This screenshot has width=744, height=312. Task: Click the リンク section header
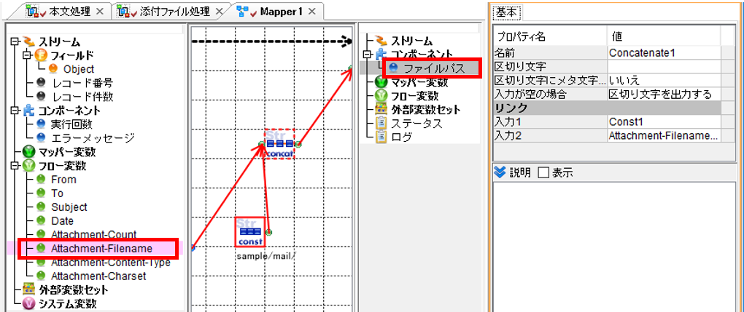pyautogui.click(x=608, y=108)
